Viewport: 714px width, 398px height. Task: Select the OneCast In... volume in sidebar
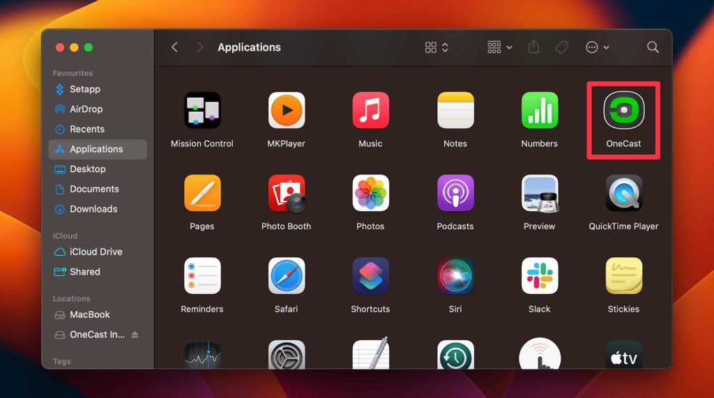(x=98, y=335)
